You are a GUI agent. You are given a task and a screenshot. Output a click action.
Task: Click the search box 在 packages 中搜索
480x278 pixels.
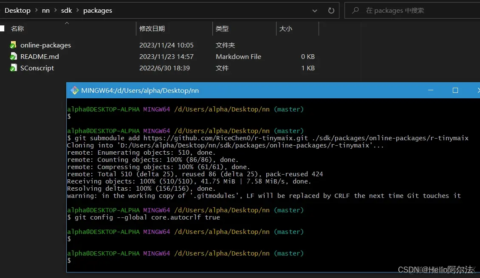click(412, 11)
